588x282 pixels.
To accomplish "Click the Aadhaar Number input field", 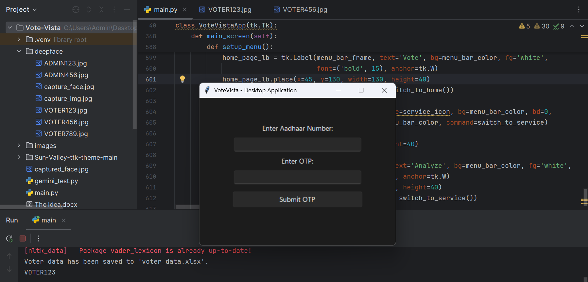I will [x=297, y=144].
